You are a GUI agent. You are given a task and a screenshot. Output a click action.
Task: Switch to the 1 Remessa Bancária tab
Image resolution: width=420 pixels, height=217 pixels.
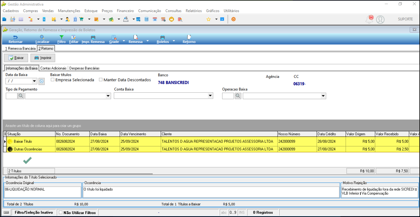(21, 48)
